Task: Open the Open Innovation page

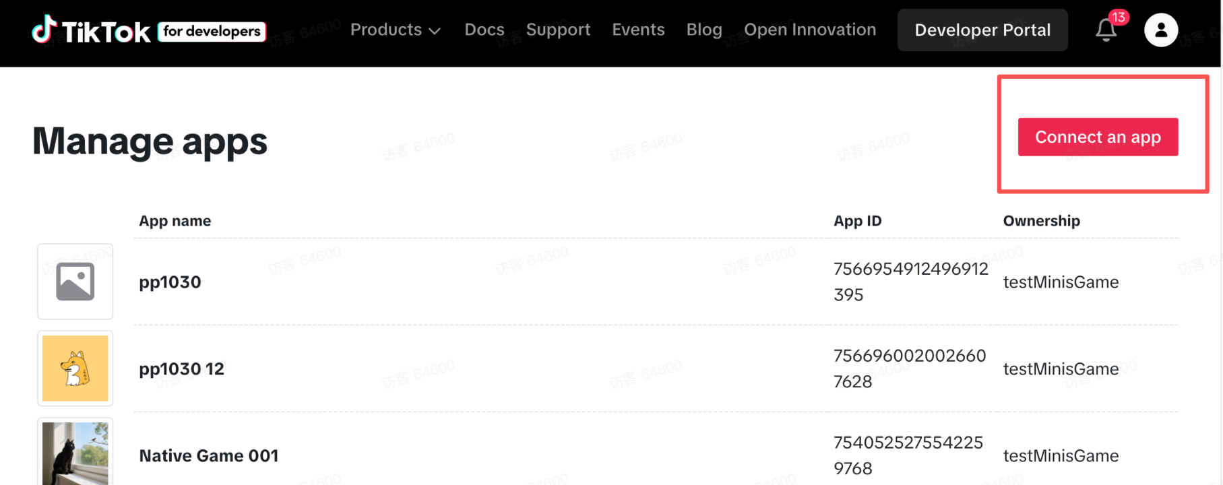Action: (x=810, y=30)
